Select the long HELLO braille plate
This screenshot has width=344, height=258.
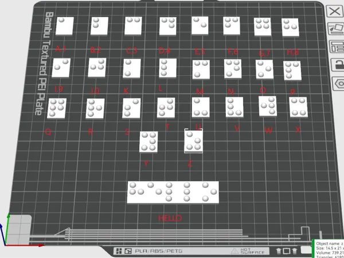(173, 193)
